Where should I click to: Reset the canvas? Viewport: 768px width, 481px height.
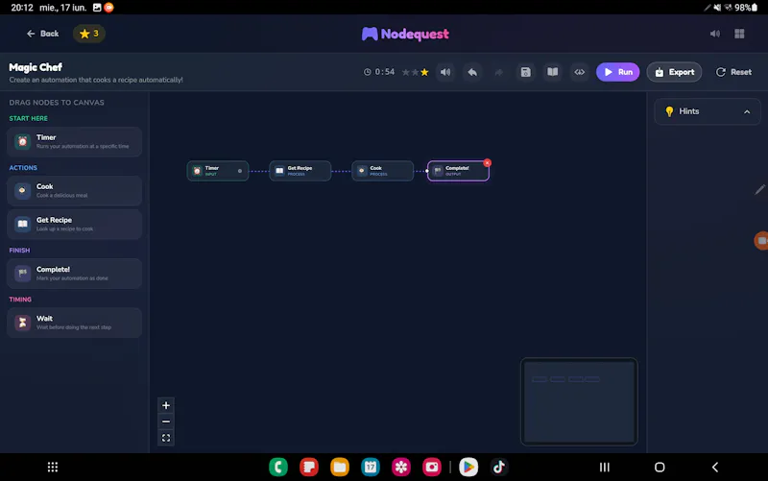(x=733, y=72)
